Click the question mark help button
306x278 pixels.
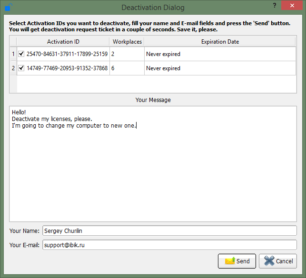pos(275,5)
